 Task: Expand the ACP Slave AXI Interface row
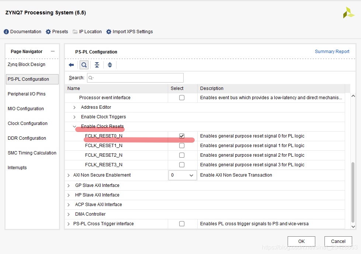69,205
